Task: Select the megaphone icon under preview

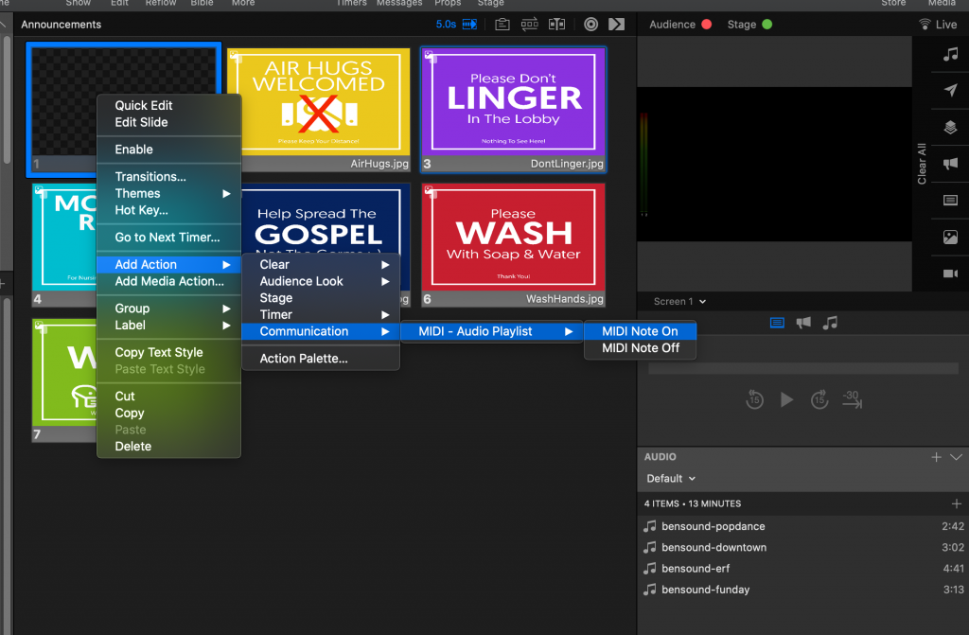Action: [x=803, y=323]
